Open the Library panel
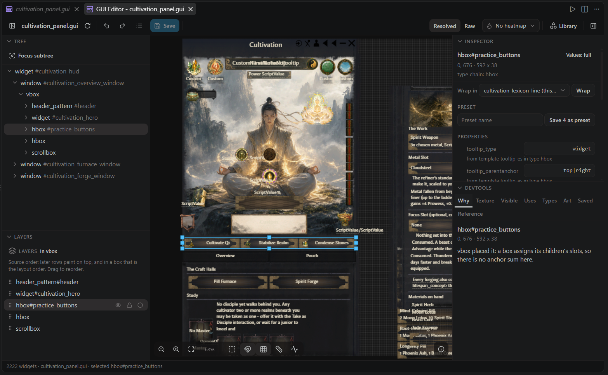Image resolution: width=608 pixels, height=375 pixels. (x=563, y=26)
